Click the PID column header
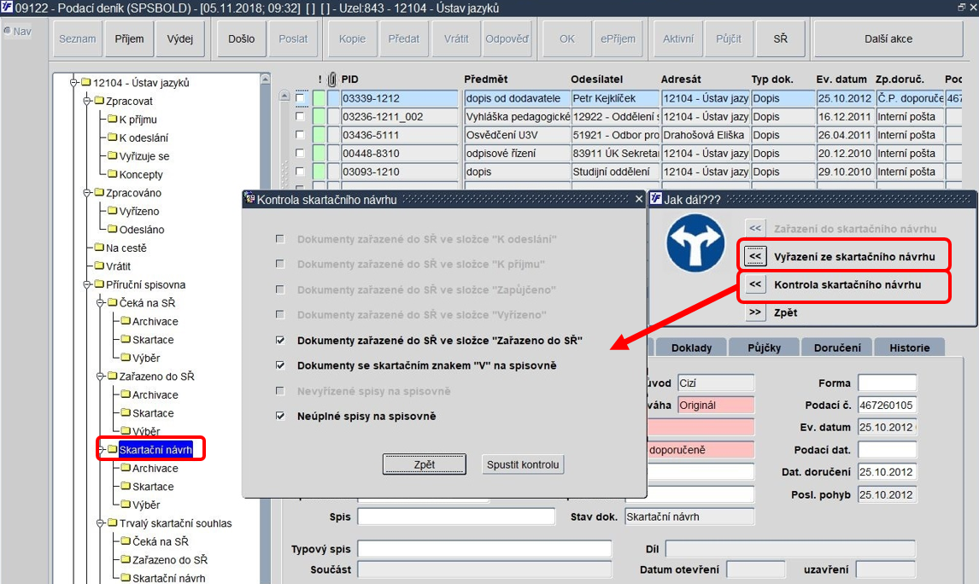The height and width of the screenshot is (584, 979). tap(349, 79)
